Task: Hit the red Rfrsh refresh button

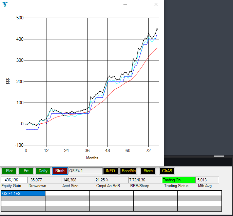Action: tap(60, 171)
